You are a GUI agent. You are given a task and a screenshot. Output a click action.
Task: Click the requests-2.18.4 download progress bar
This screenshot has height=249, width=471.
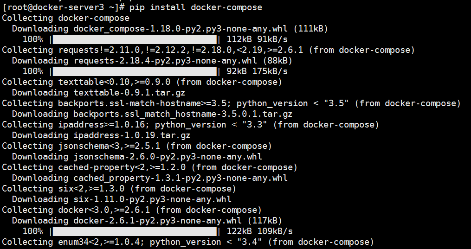pyautogui.click(x=135, y=71)
